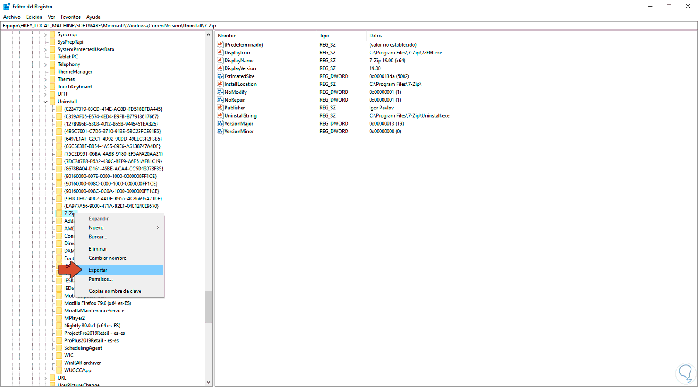Expand the Telephony key
The image size is (698, 387).
tap(45, 64)
